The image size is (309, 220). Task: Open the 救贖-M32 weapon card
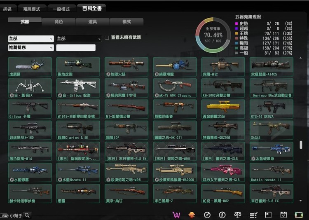tap(223, 67)
